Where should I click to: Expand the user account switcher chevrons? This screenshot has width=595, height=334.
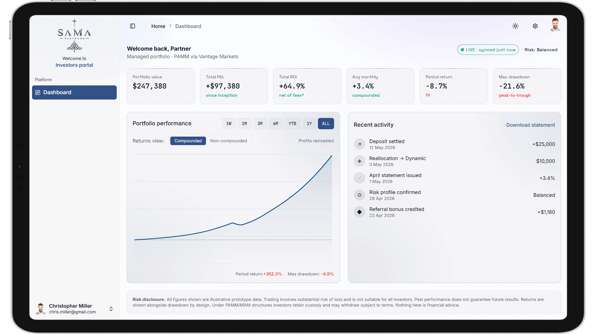111,309
